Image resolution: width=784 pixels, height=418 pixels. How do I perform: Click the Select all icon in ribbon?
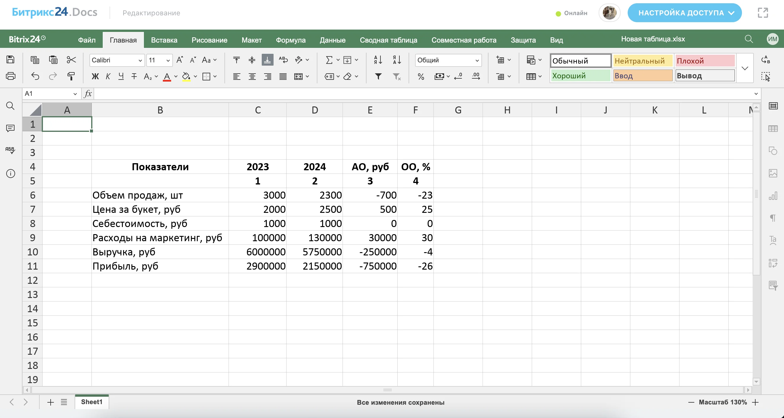[766, 76]
